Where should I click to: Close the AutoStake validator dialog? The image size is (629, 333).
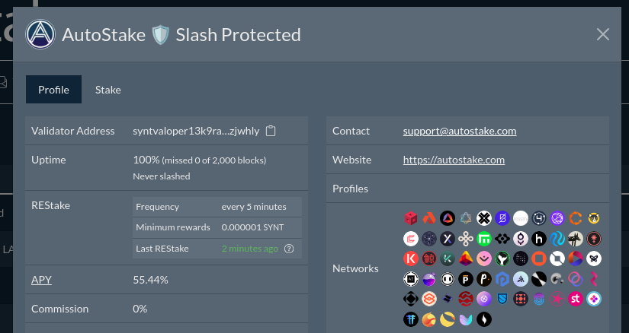point(602,34)
